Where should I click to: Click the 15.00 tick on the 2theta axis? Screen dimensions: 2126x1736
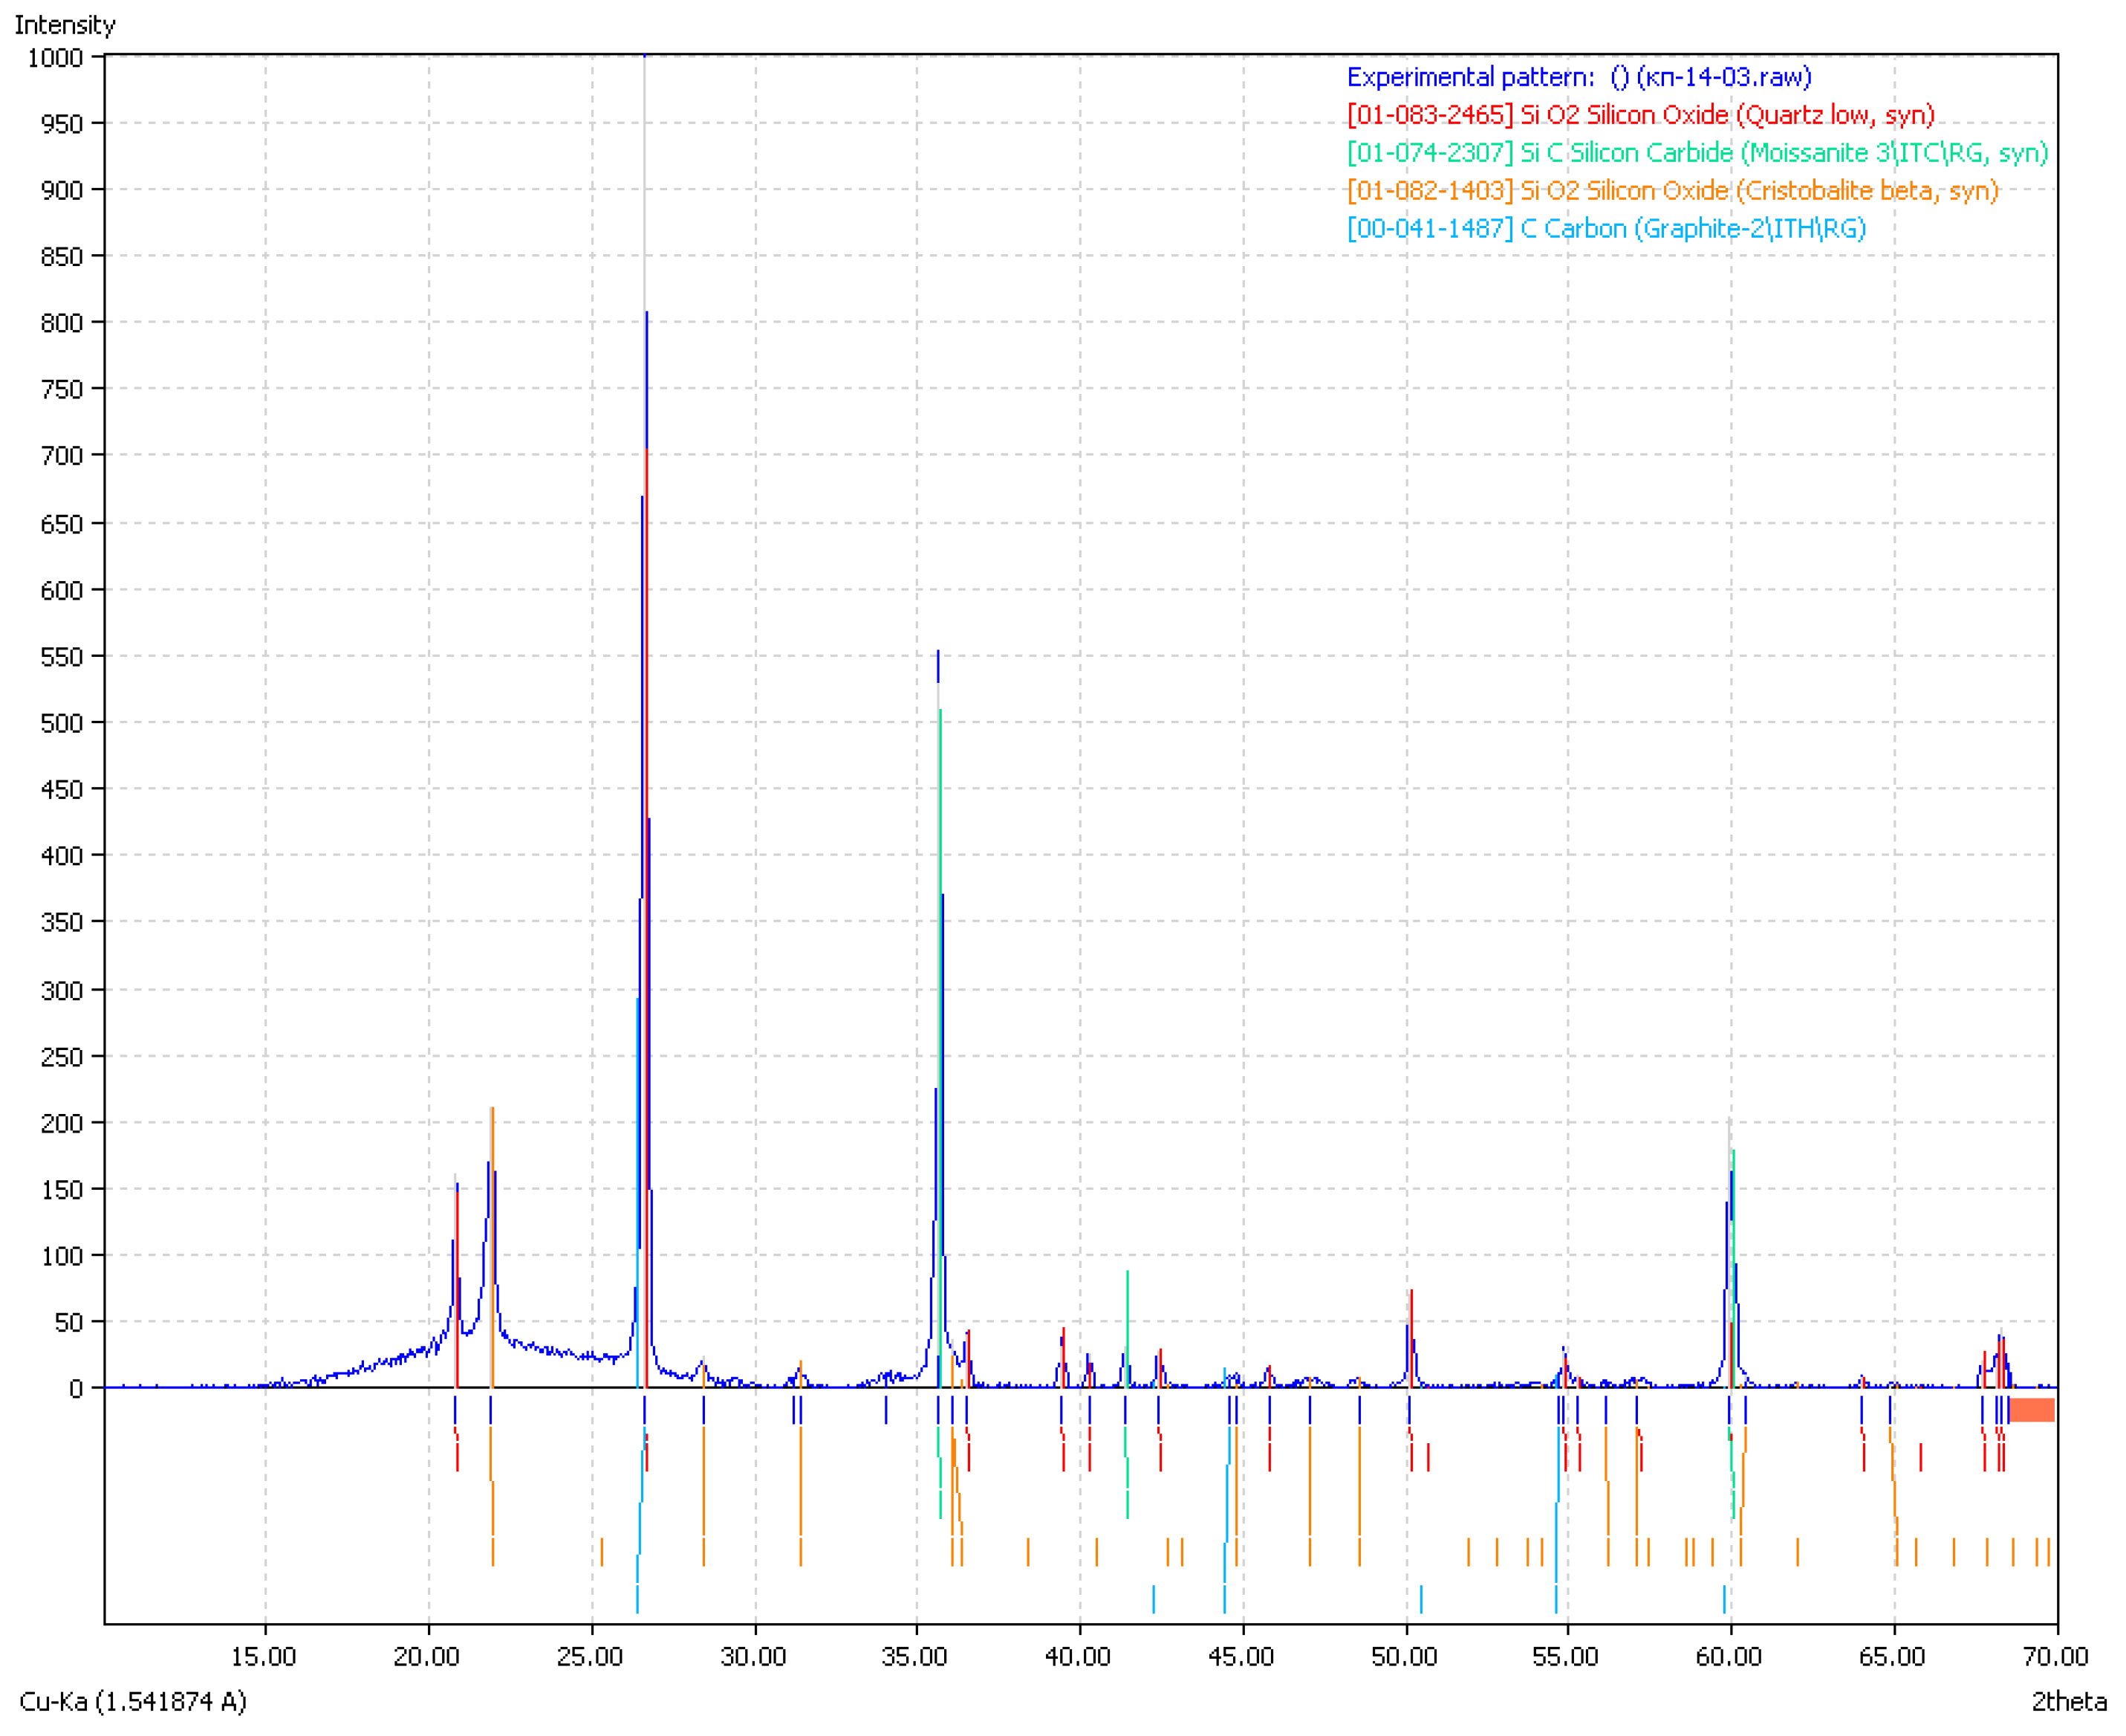tap(264, 1657)
